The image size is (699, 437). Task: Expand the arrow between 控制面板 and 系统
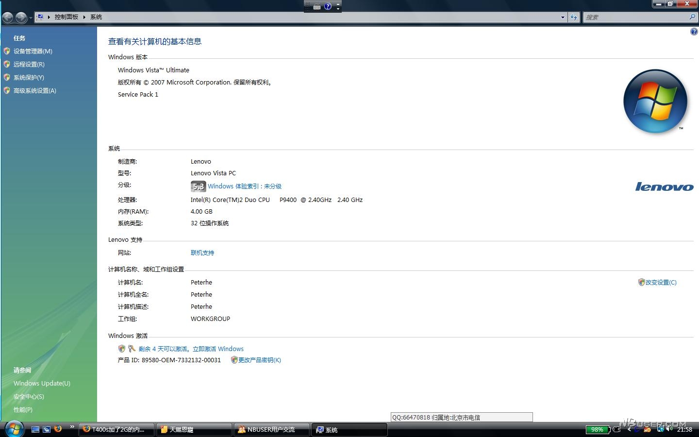tap(84, 17)
